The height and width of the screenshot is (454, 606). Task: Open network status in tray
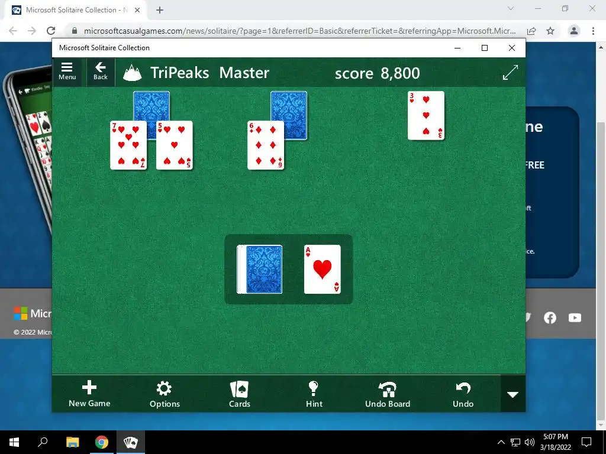pyautogui.click(x=515, y=442)
